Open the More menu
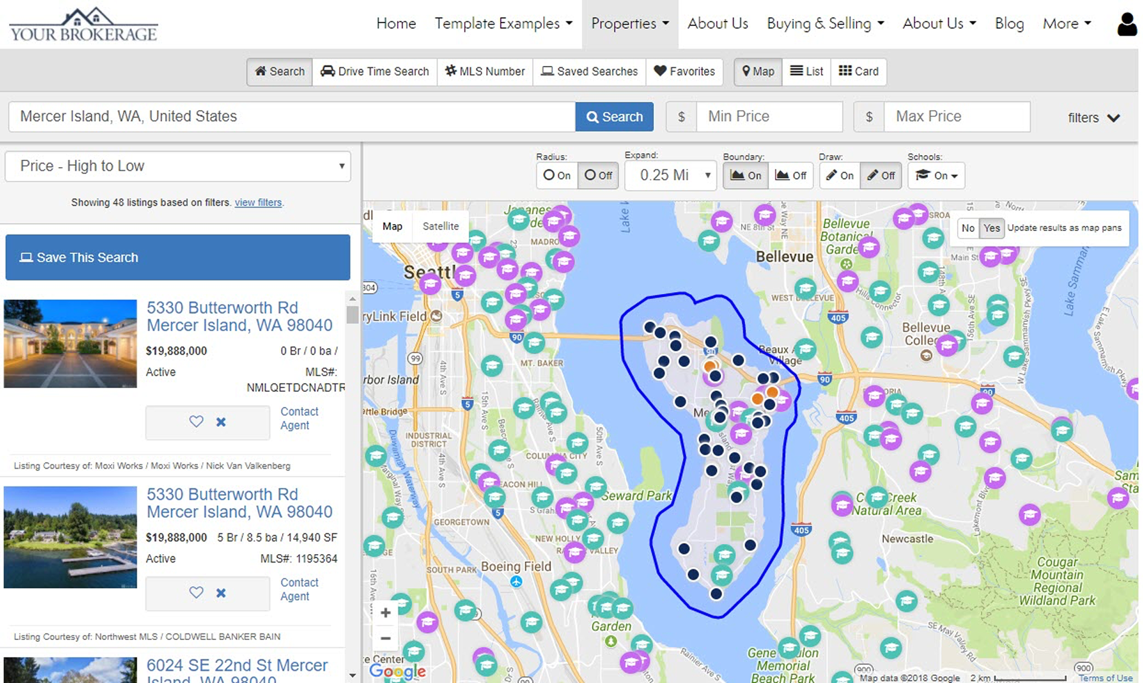The height and width of the screenshot is (683, 1143). tap(1067, 24)
